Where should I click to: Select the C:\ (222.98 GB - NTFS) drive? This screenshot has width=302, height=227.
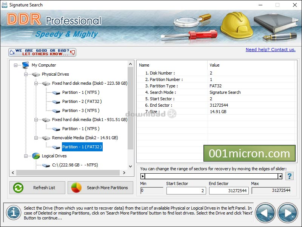(x=75, y=165)
